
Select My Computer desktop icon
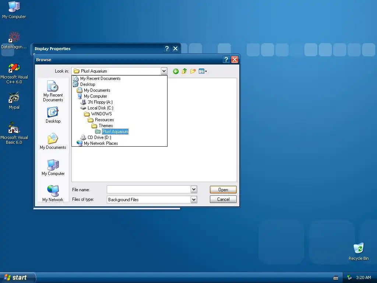(14, 10)
